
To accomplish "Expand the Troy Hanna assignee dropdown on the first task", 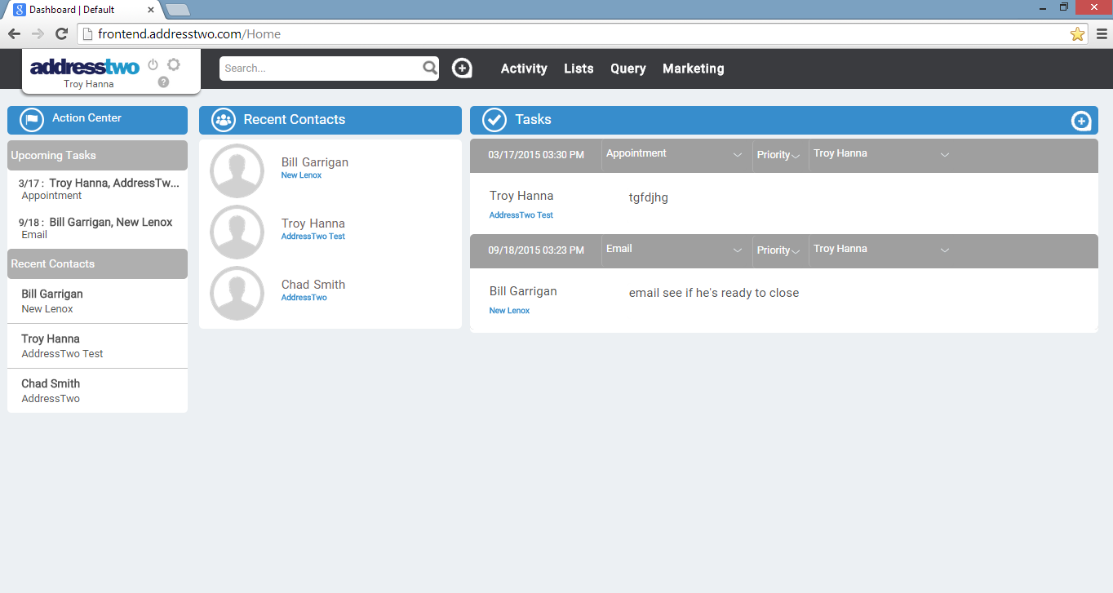I will [882, 154].
